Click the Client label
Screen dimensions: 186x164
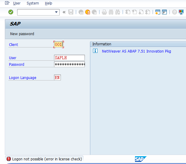[13, 45]
